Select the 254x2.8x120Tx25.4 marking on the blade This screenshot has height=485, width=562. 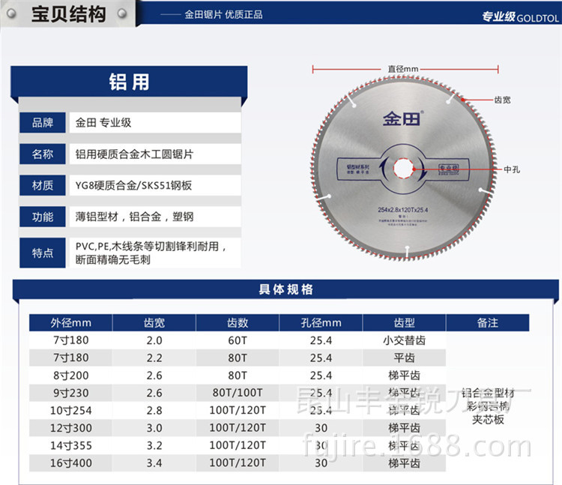click(403, 210)
